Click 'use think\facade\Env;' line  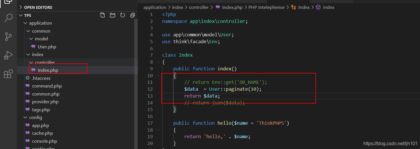(191, 42)
